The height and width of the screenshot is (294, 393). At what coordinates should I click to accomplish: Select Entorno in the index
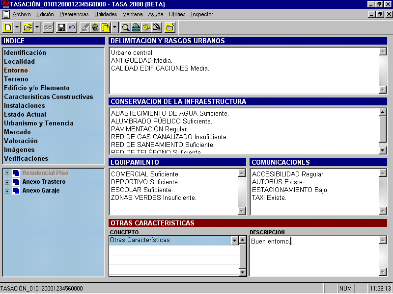16,70
